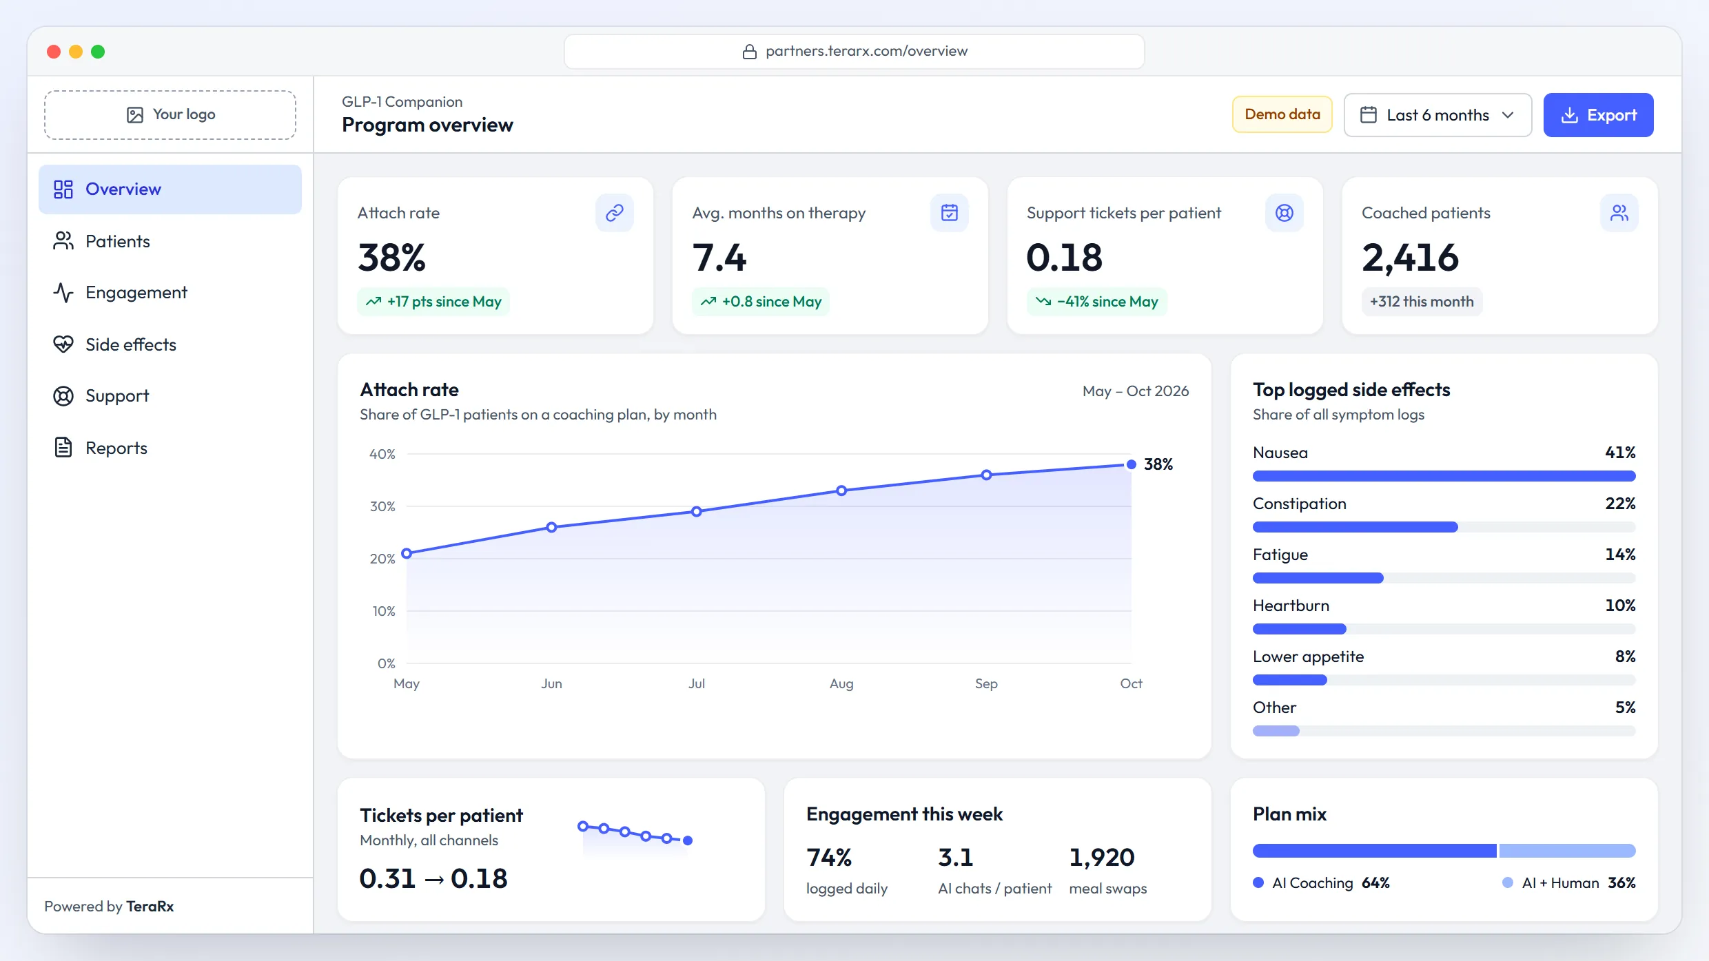Click the May data point on Attach rate chart
Viewport: 1709px width, 961px height.
407,553
